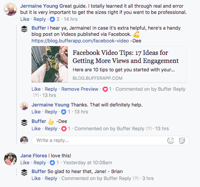Open the blog.bufferapp.com/facebook-video link
The image size is (200, 187).
(80, 41)
